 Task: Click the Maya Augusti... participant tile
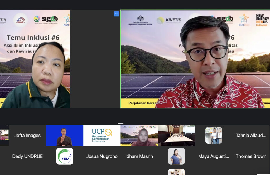tap(214, 156)
